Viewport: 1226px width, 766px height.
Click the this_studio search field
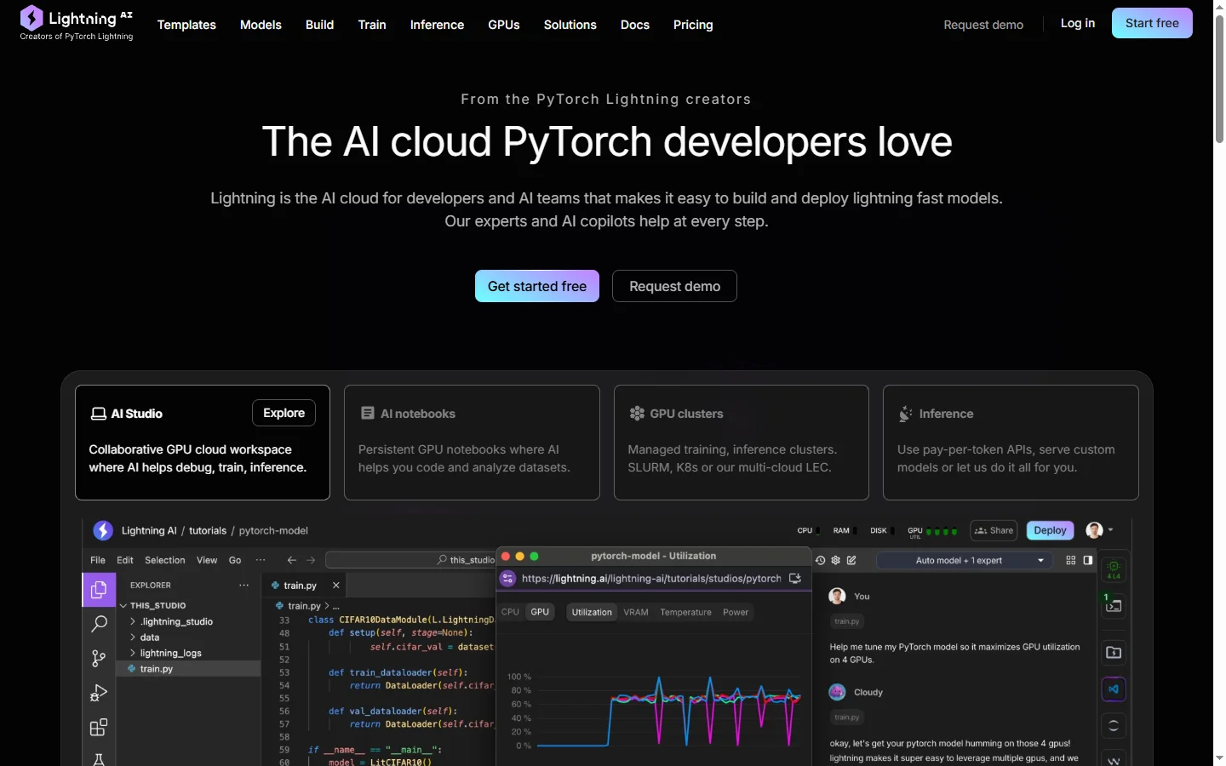point(410,560)
